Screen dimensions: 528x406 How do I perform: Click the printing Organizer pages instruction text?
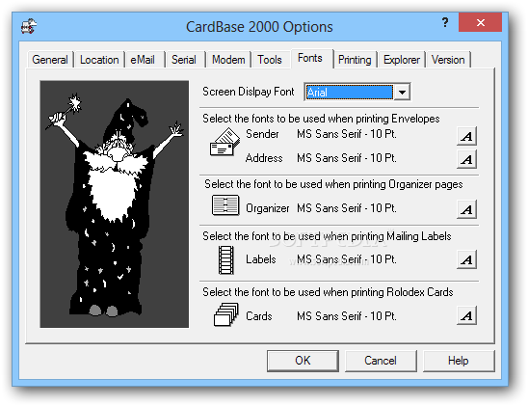click(x=333, y=184)
